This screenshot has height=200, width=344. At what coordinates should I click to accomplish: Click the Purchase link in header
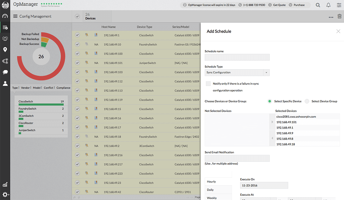click(299, 5)
